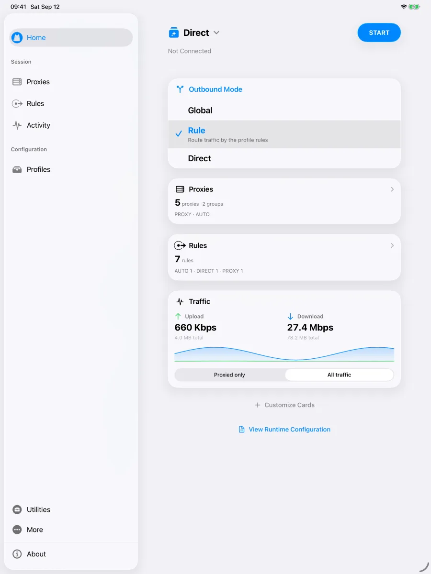431x574 pixels.
Task: Click Route traffic by the profile rules
Action: click(228, 140)
